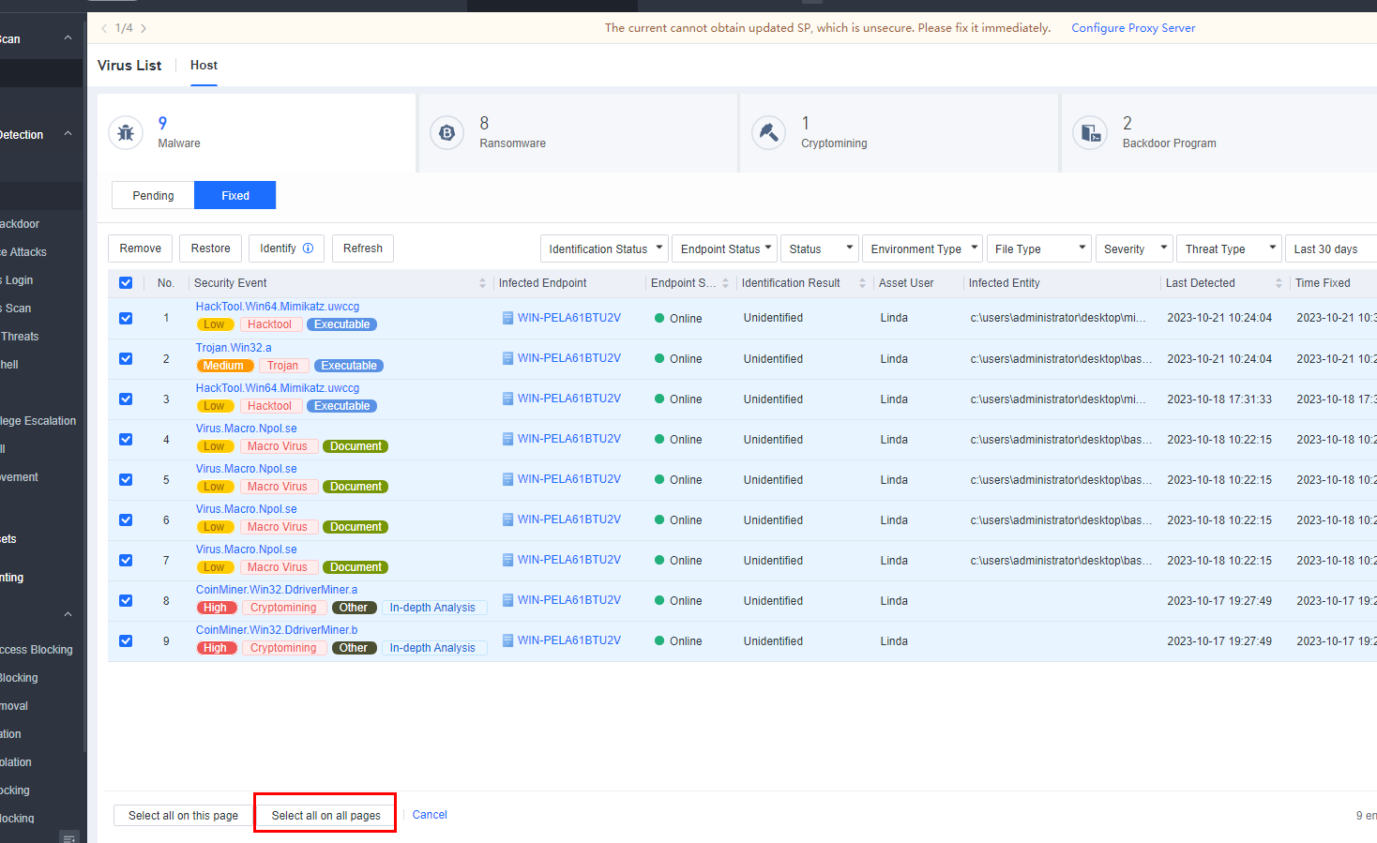The height and width of the screenshot is (843, 1377).
Task: Click the Security Event column sort icon
Action: (x=482, y=283)
